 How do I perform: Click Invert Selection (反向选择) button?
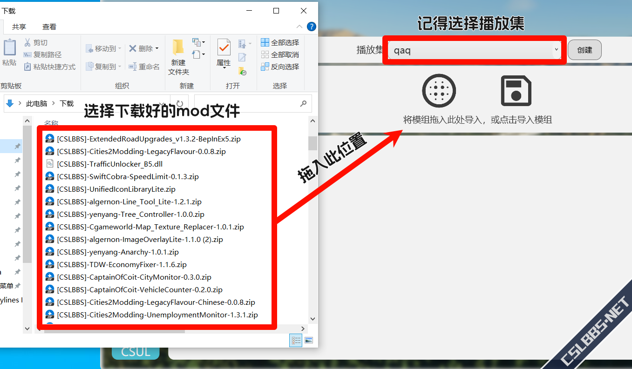coord(280,67)
